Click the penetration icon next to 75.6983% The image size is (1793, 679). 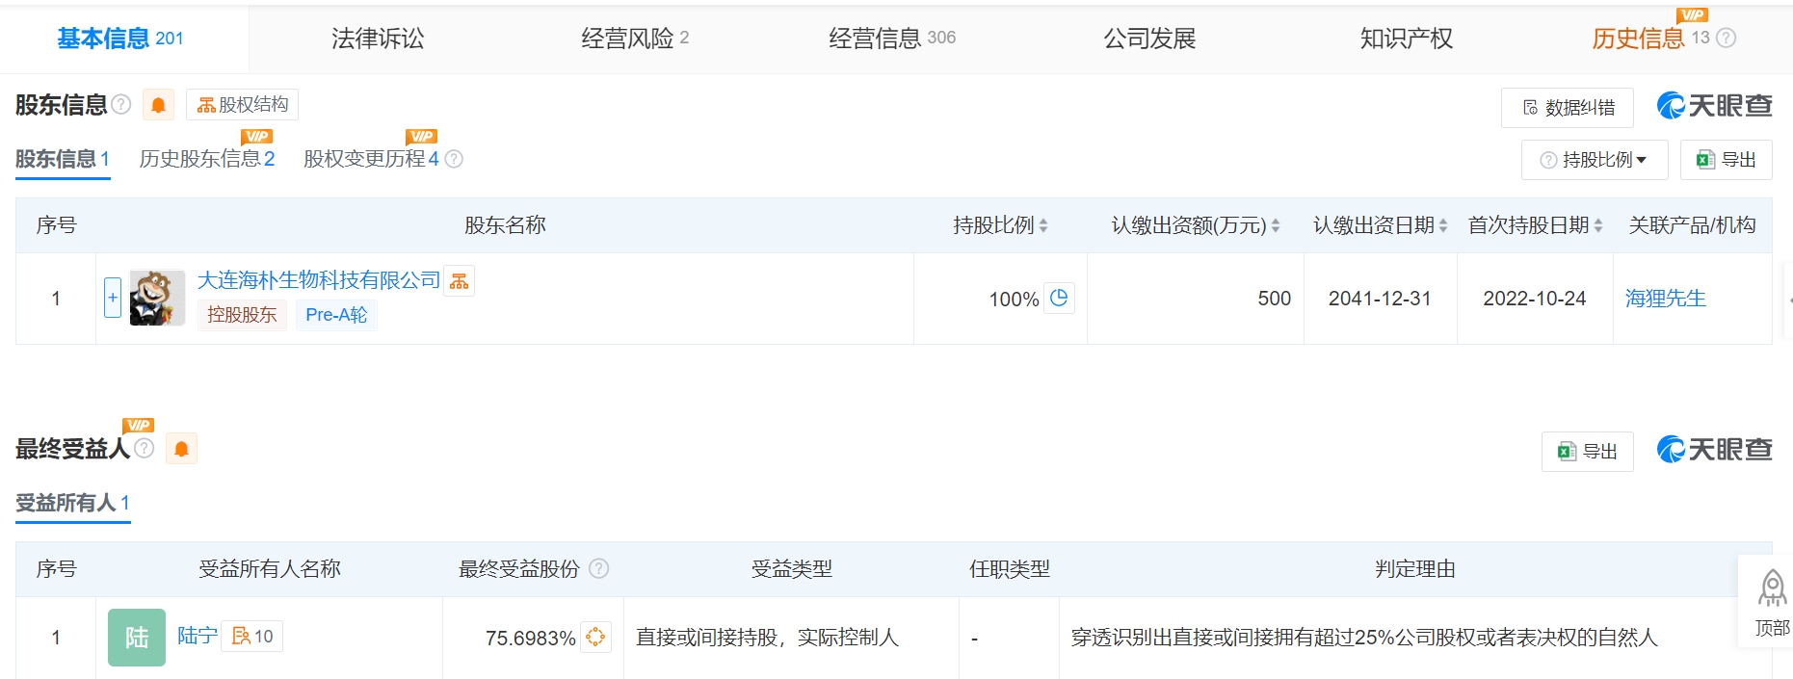[x=595, y=637]
